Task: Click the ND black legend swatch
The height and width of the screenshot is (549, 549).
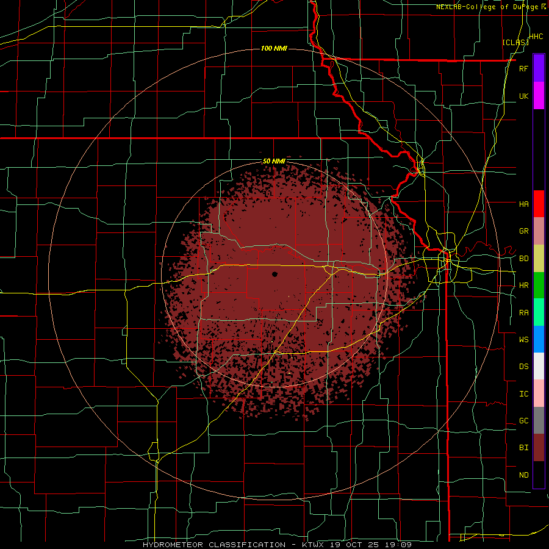Action: (x=539, y=475)
